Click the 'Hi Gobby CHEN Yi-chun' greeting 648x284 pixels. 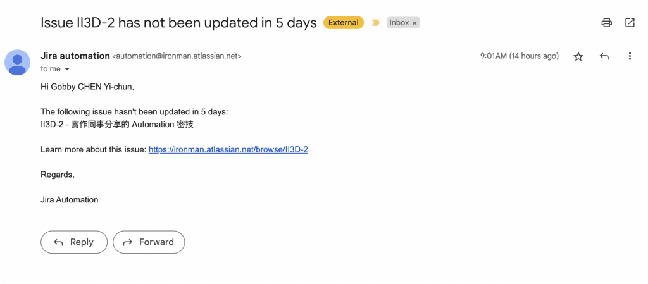point(87,87)
